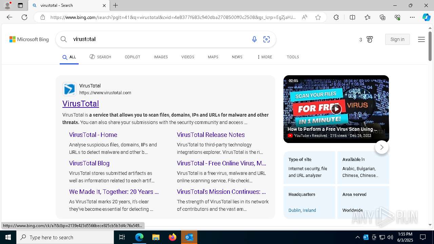
Task: Open the profile icon in title bar
Action: [x=7, y=5]
